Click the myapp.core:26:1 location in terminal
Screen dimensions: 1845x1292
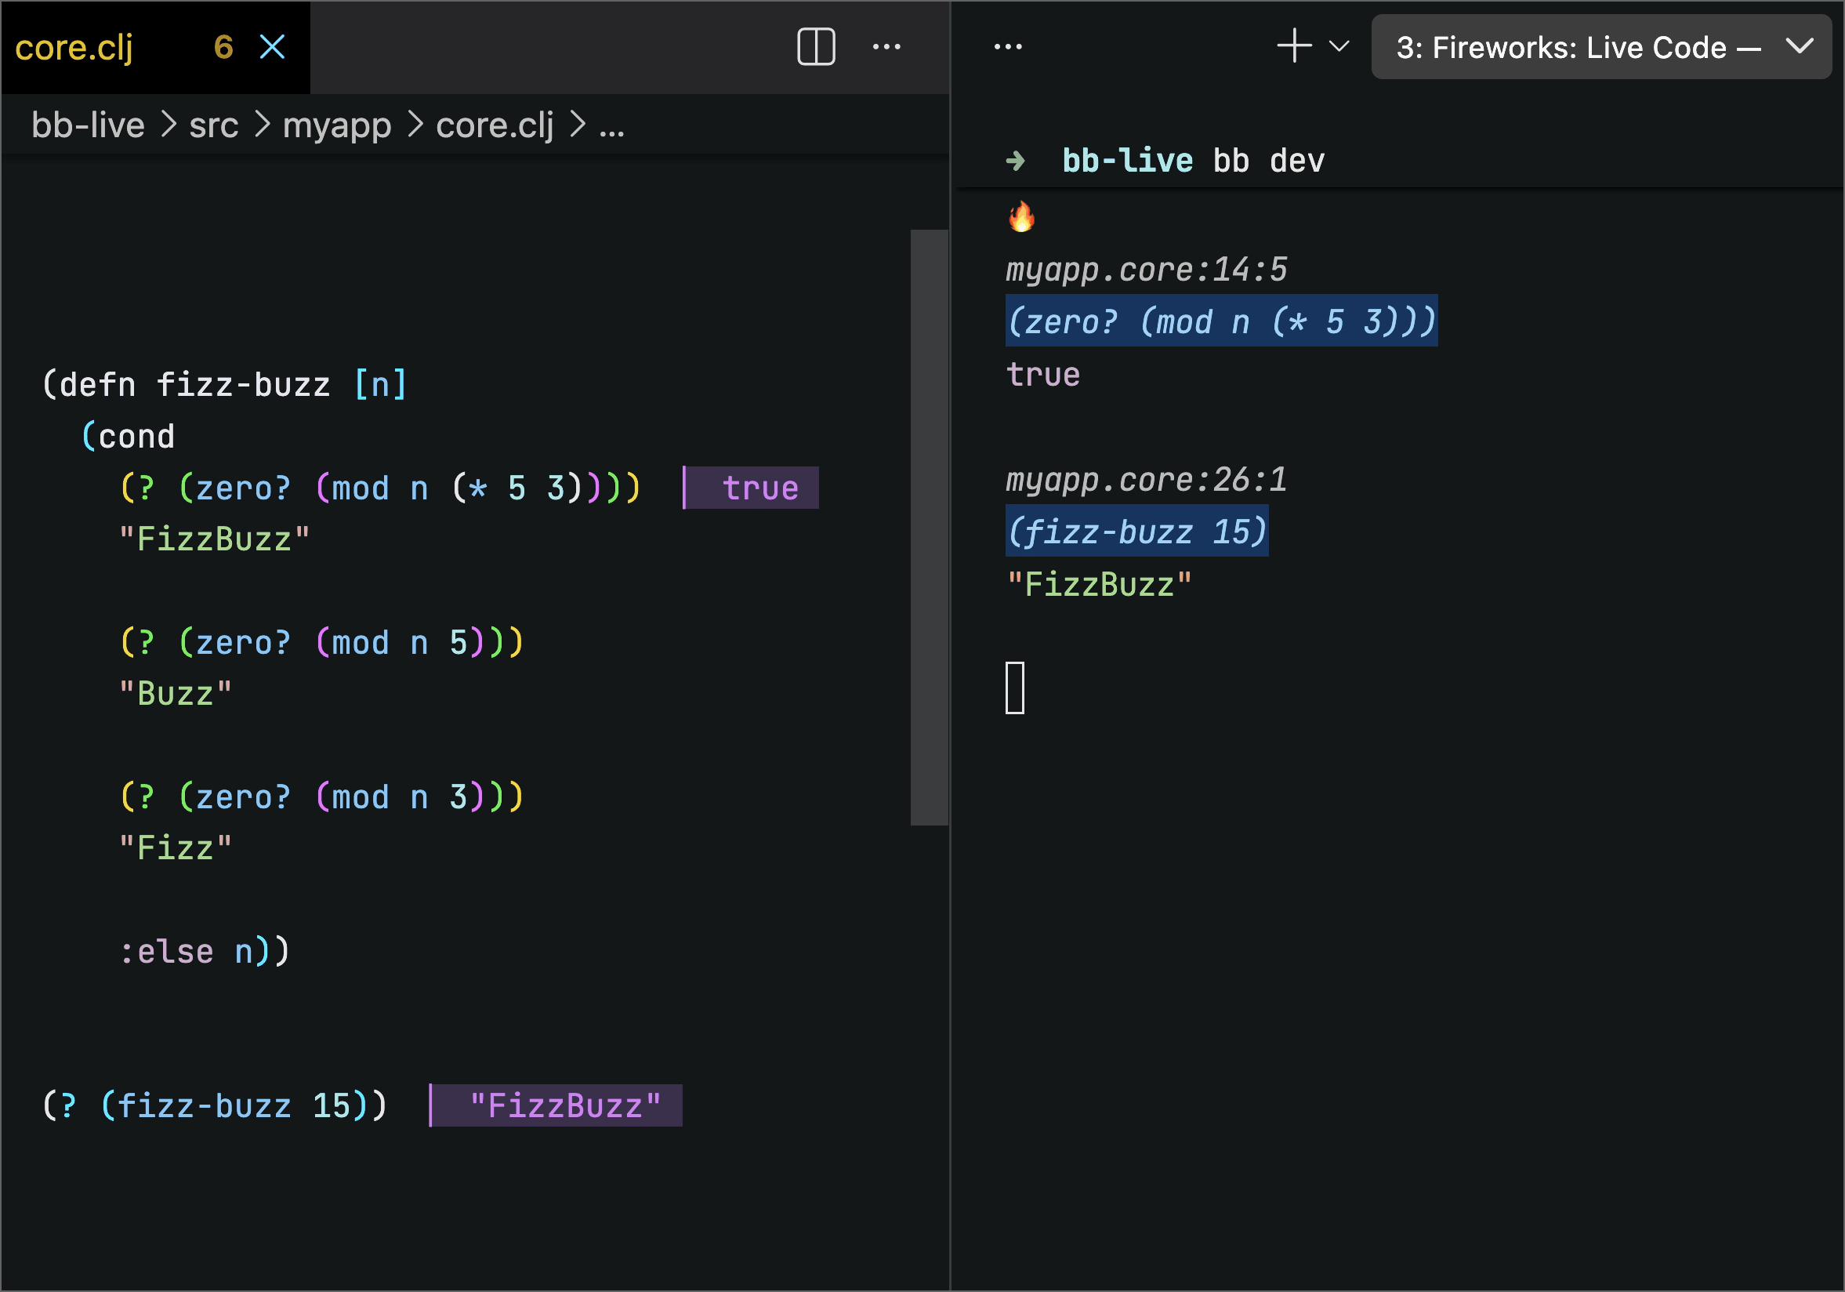pos(1147,481)
